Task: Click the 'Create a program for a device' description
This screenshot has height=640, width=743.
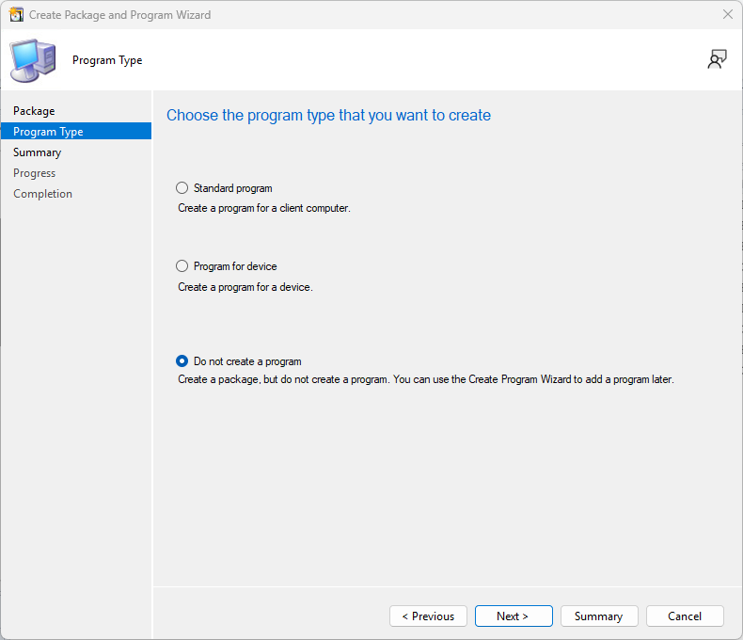Action: (x=245, y=287)
